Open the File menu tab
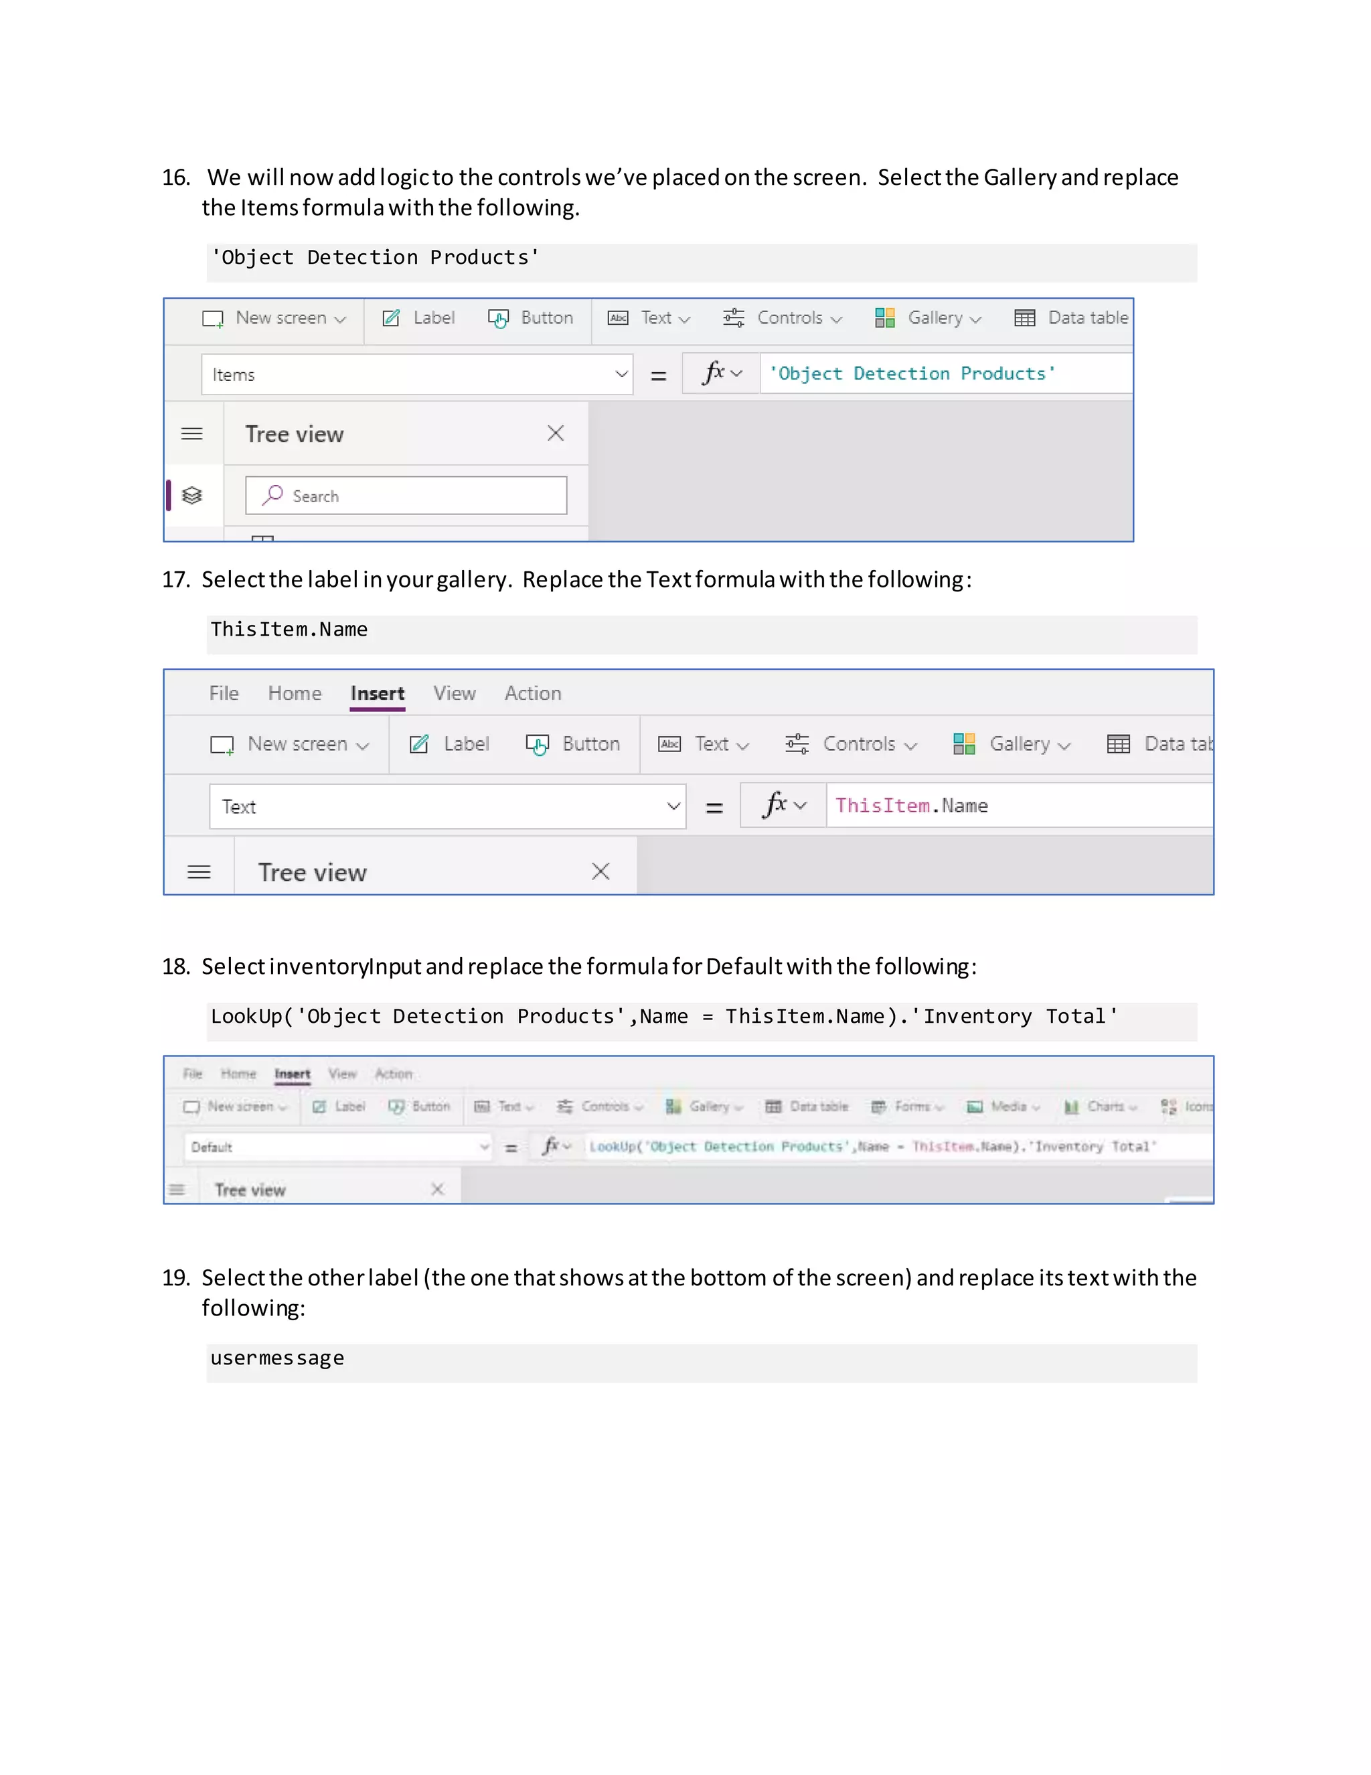 pyautogui.click(x=224, y=693)
